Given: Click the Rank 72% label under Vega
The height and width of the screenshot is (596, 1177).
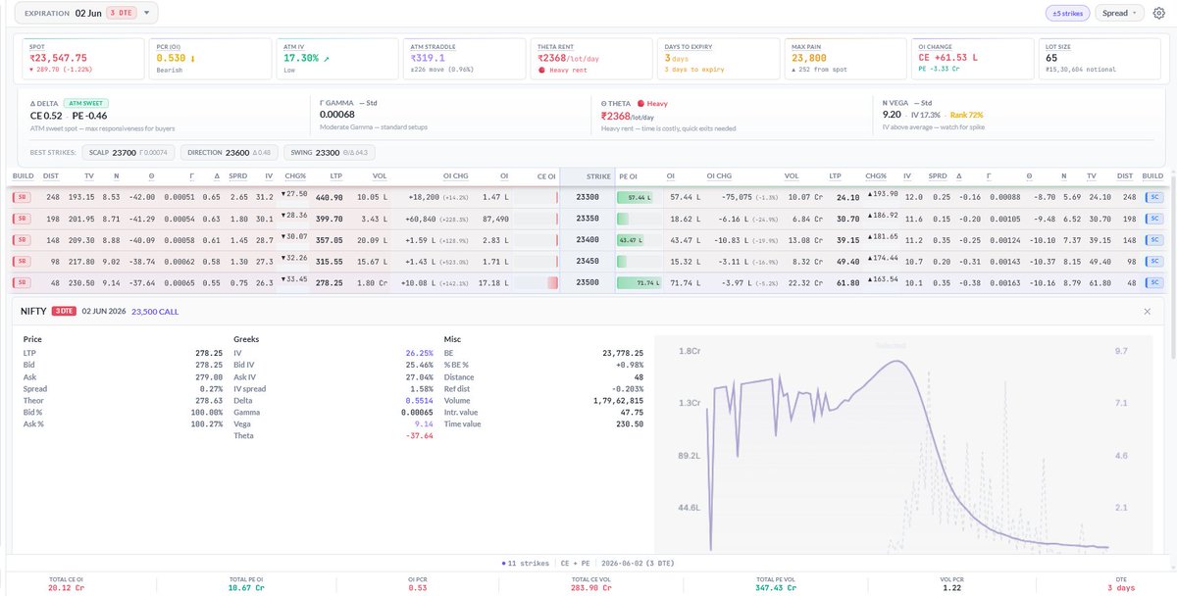Looking at the screenshot, I should point(967,115).
